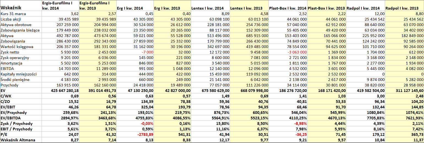Select the EV value 391 014 491,73
This screenshot has width=424, height=143.
pos(97,91)
